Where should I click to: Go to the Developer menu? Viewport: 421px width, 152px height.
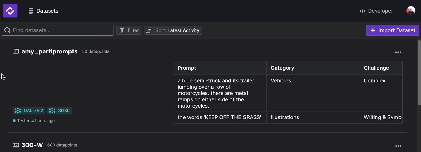click(380, 11)
